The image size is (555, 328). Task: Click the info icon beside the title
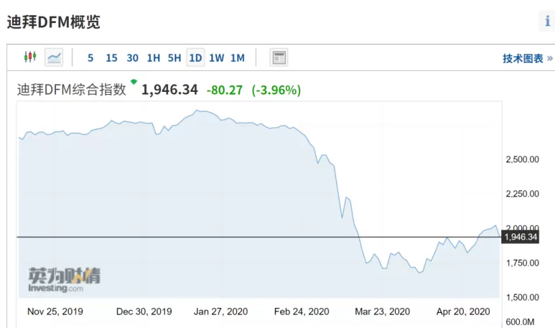tap(547, 22)
